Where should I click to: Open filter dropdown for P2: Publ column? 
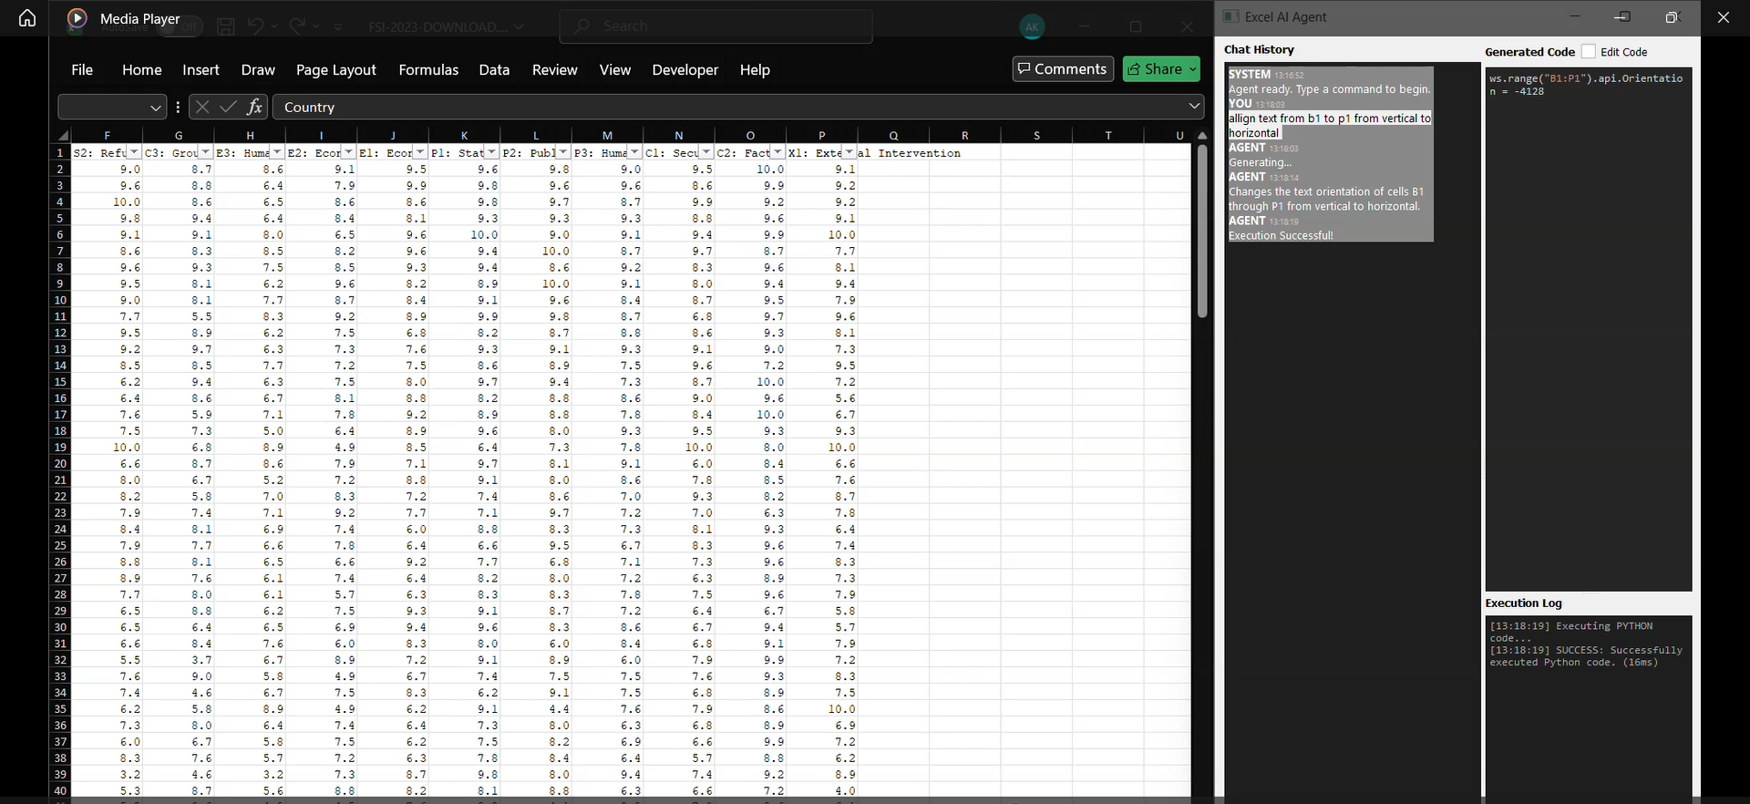(x=563, y=152)
